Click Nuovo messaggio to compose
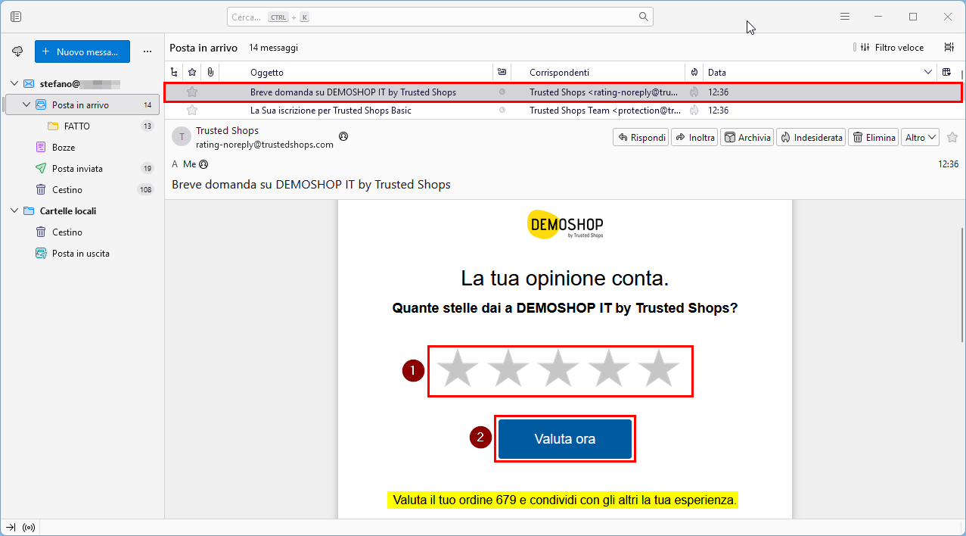 (x=82, y=51)
